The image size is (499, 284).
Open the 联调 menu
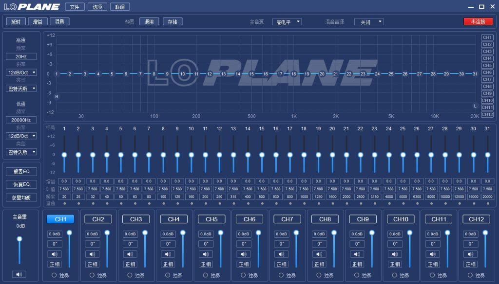pos(120,7)
